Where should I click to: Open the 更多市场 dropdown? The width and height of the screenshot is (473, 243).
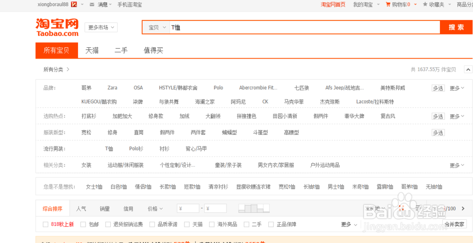[101, 27]
